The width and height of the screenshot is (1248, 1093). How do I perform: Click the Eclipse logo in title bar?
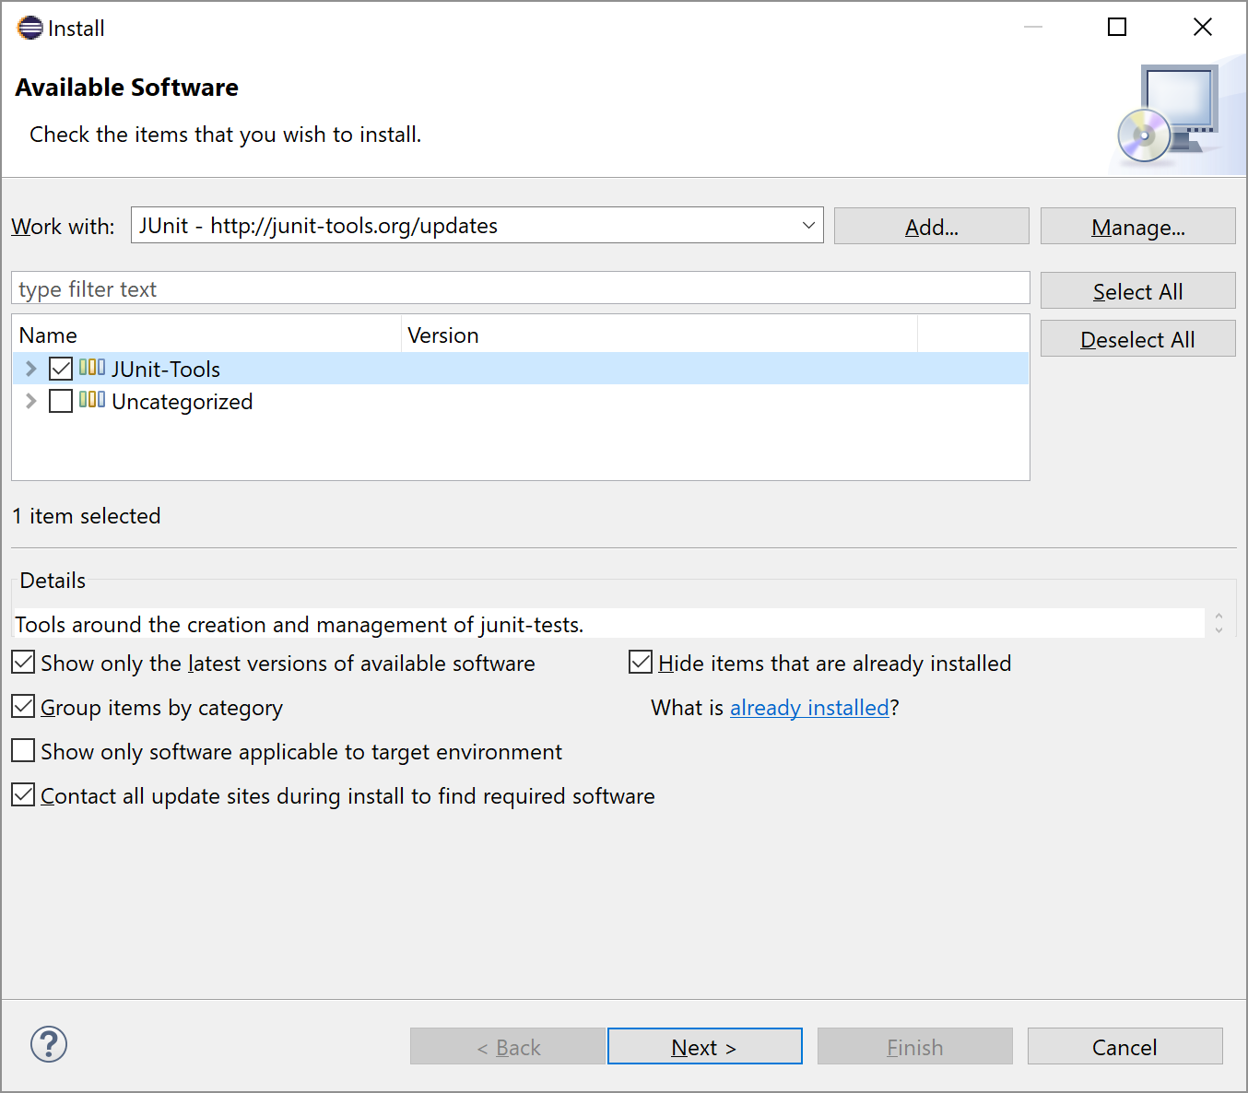click(30, 28)
